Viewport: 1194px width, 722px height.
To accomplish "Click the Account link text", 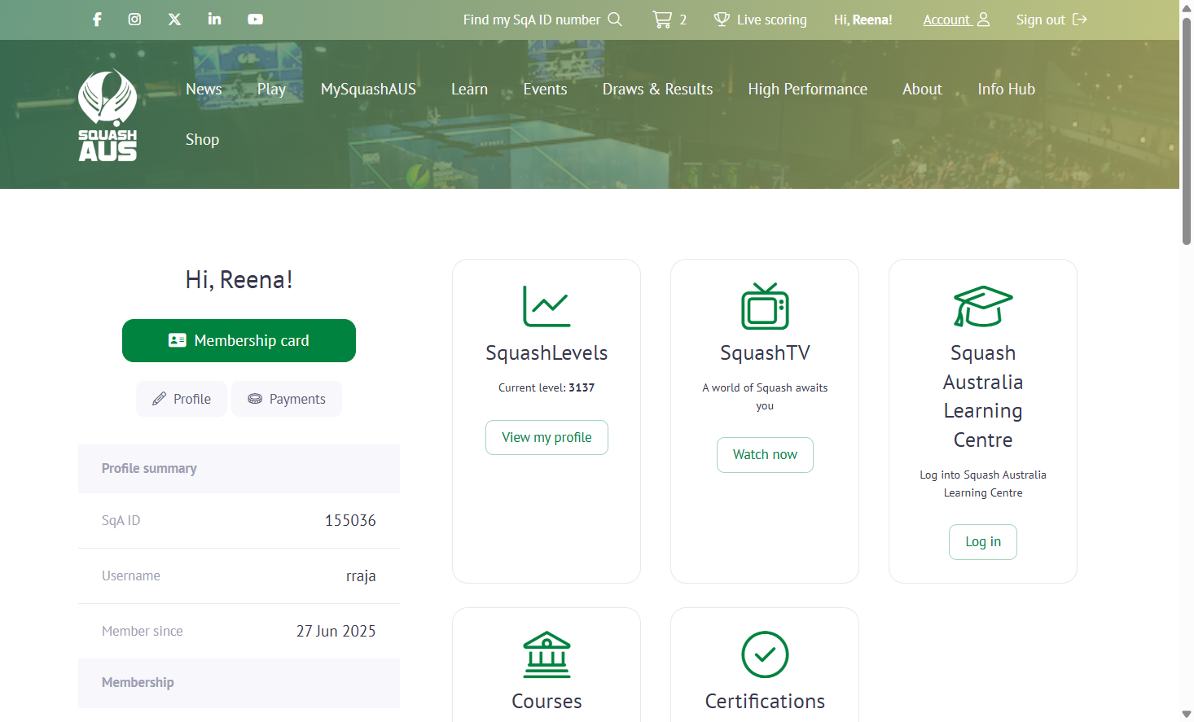I will (x=946, y=20).
